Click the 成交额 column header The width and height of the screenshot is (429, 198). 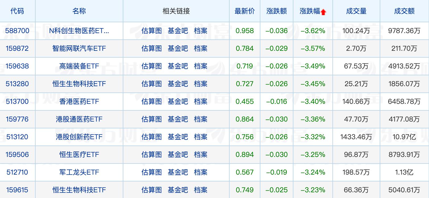click(404, 11)
